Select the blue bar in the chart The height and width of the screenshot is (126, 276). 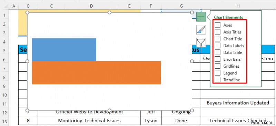(x=64, y=49)
